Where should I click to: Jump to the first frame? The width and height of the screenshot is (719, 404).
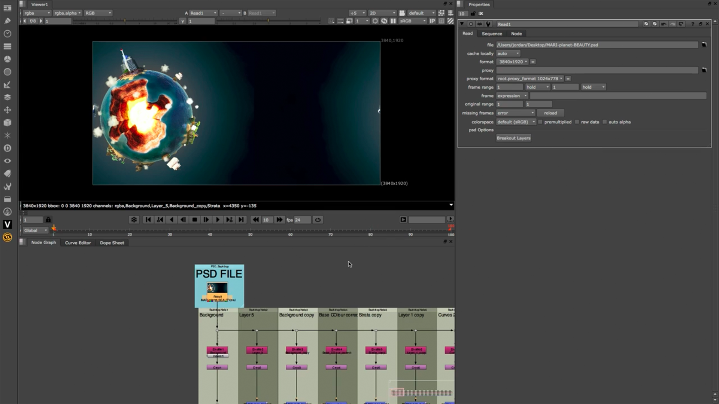click(148, 220)
